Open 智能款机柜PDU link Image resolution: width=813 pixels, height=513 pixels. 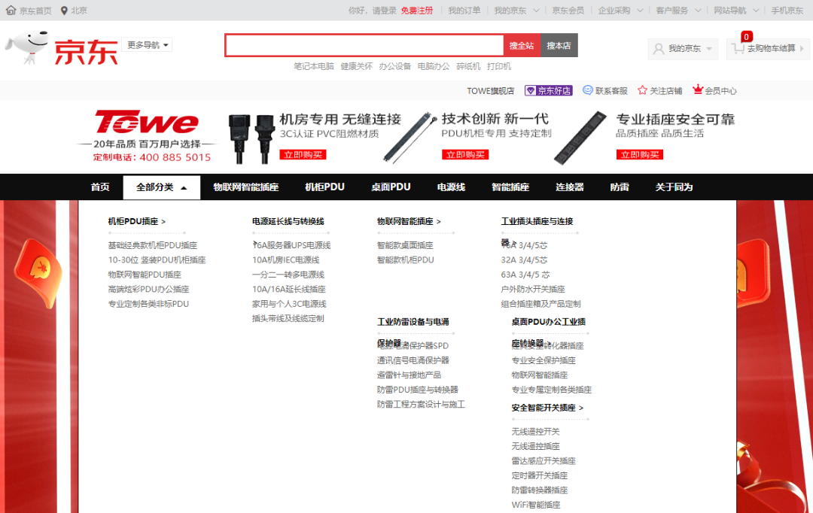tap(406, 260)
